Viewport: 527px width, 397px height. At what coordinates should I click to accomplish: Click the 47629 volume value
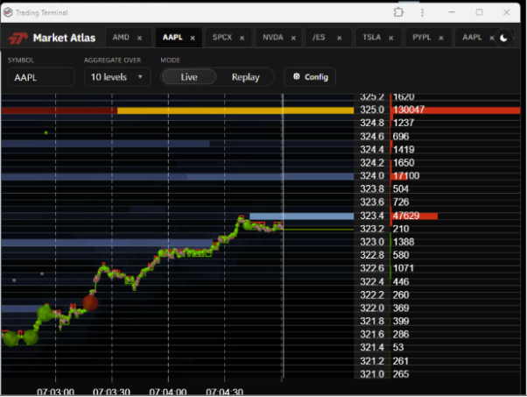406,216
